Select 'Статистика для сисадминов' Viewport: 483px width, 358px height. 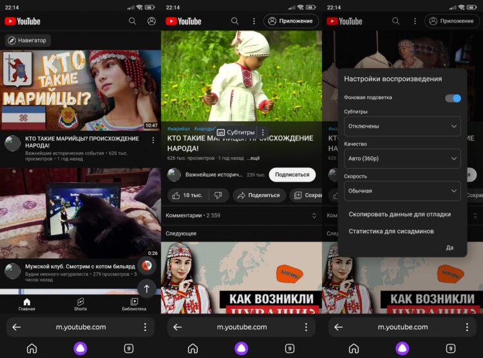pos(391,231)
